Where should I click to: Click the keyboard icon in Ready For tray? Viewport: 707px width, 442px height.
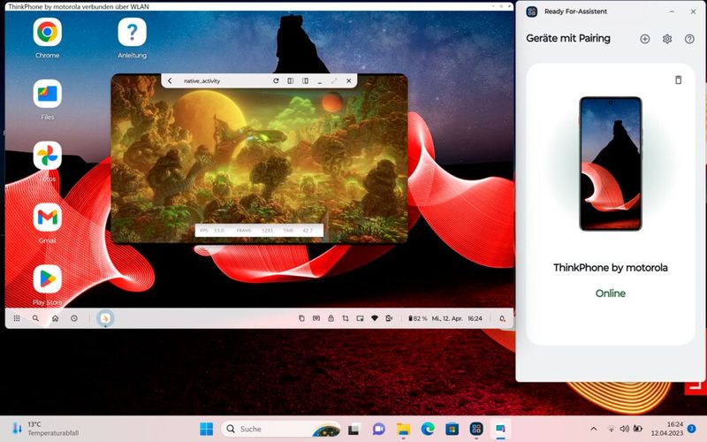[x=316, y=318]
